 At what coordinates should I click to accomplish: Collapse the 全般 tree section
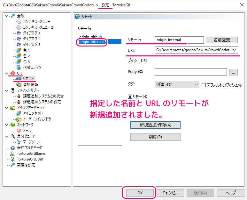pyautogui.click(x=7, y=16)
